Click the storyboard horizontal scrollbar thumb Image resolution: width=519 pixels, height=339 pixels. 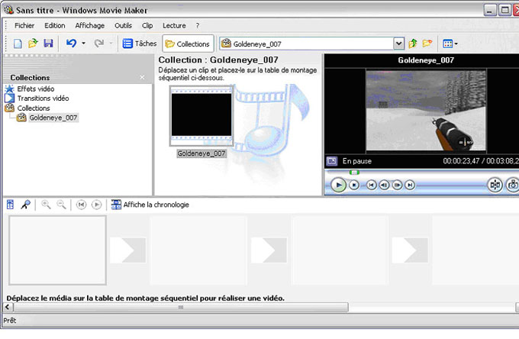pyautogui.click(x=181, y=307)
